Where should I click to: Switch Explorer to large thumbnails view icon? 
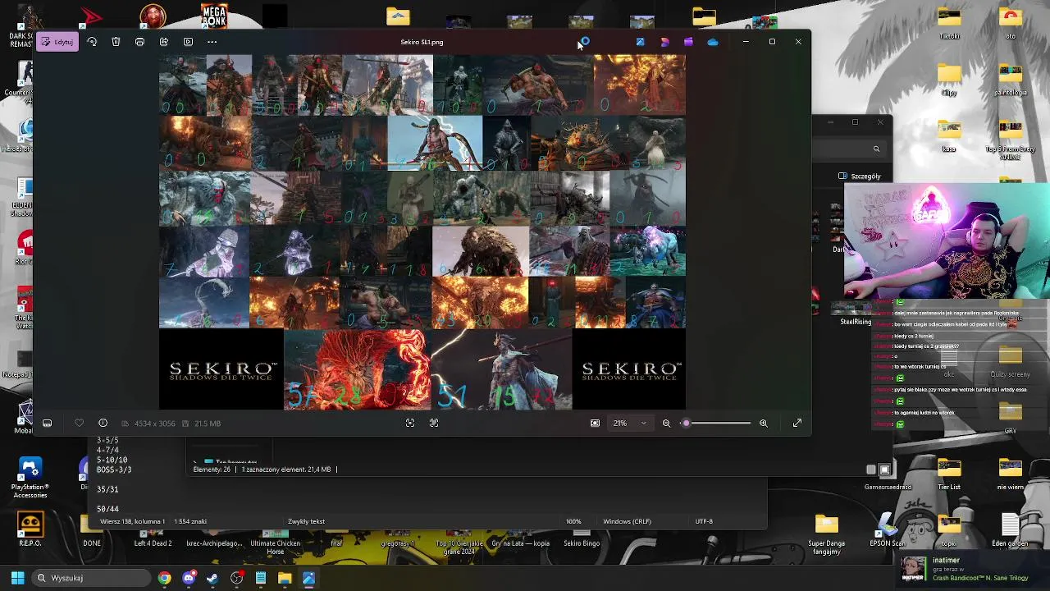(884, 470)
